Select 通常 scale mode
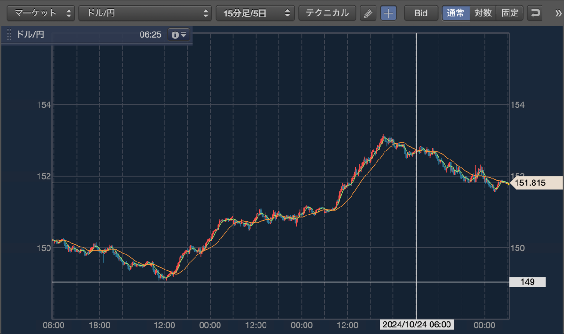 pos(455,13)
